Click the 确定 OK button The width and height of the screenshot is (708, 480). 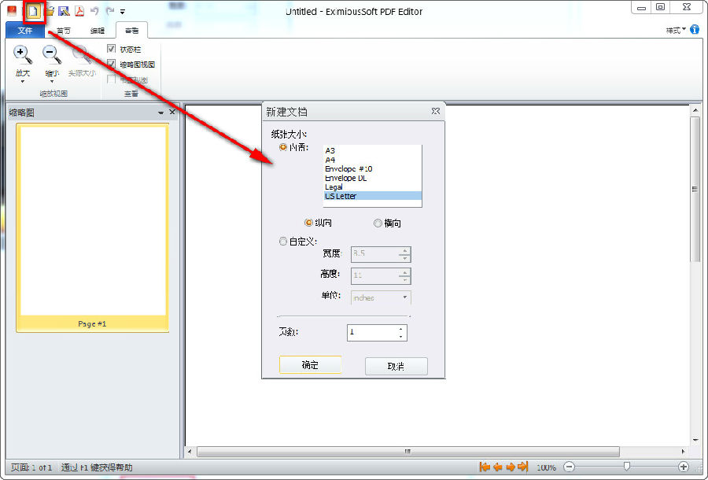point(310,365)
